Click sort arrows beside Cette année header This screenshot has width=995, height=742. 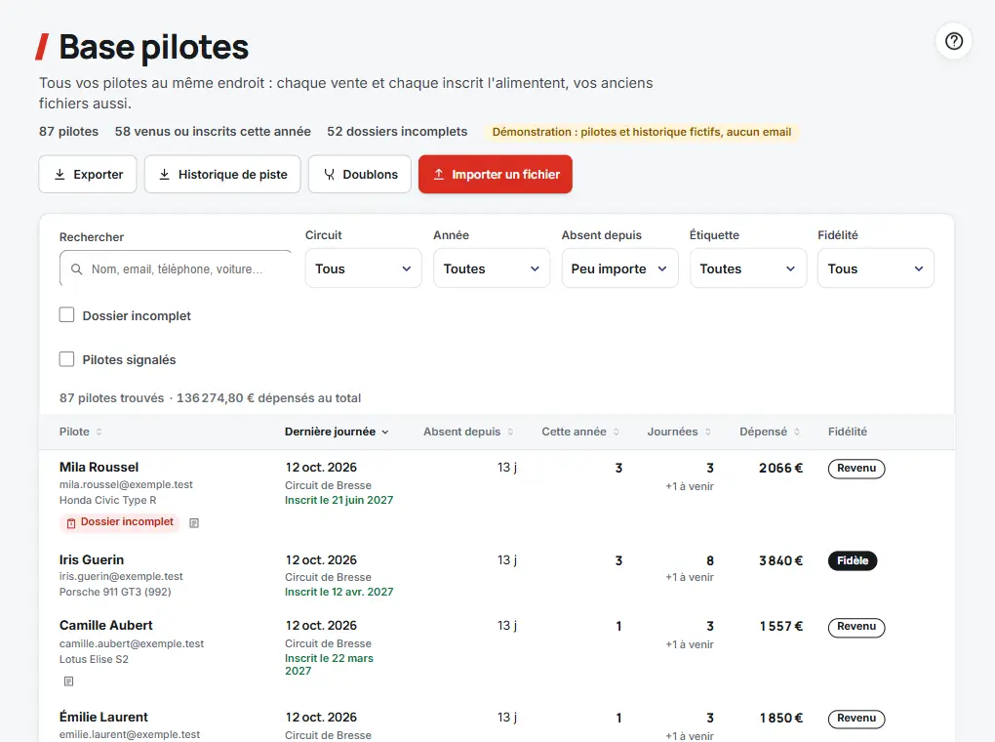[616, 432]
